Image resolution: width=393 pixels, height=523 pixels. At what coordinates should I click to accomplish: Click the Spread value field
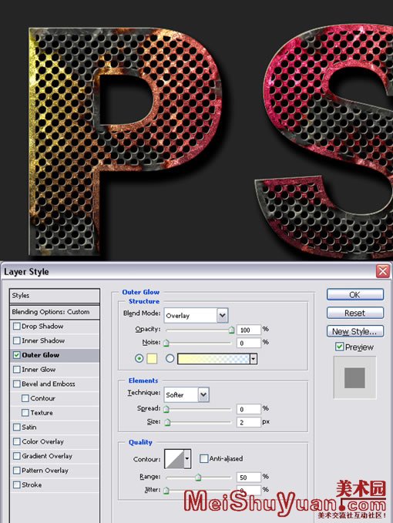[249, 409]
